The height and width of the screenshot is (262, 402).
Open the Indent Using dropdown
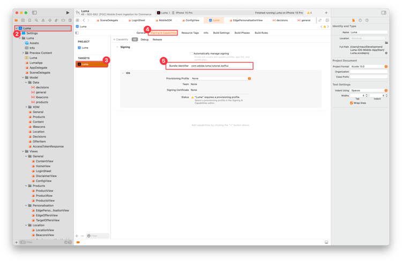(369, 90)
